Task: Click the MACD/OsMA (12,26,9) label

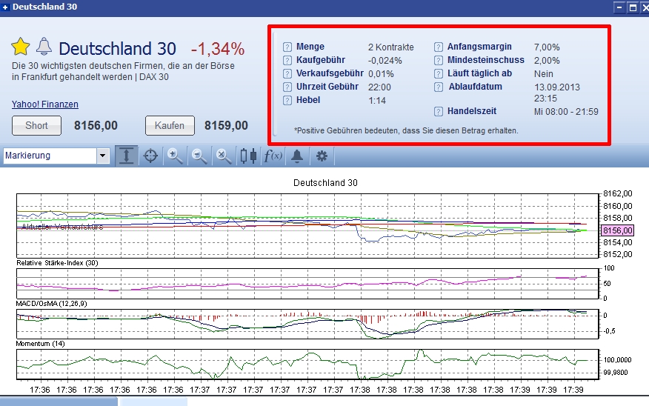Action: point(51,303)
